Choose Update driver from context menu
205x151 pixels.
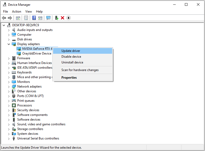click(x=71, y=51)
